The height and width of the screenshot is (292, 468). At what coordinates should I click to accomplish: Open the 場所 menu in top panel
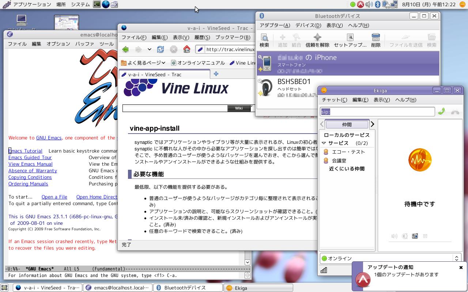pyautogui.click(x=61, y=4)
